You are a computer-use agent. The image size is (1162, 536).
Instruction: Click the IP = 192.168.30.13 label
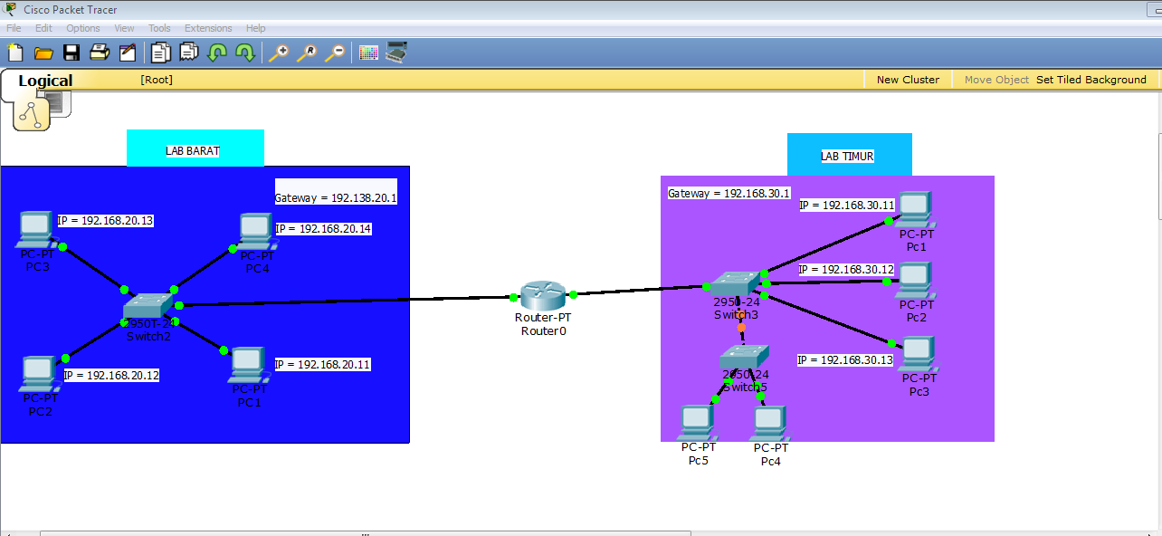tap(845, 359)
